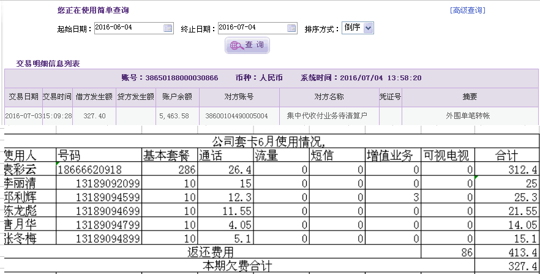Image resolution: width=540 pixels, height=274 pixels.
Task: Click the 外围单笔转帐 summary cell
Action: pos(469,116)
